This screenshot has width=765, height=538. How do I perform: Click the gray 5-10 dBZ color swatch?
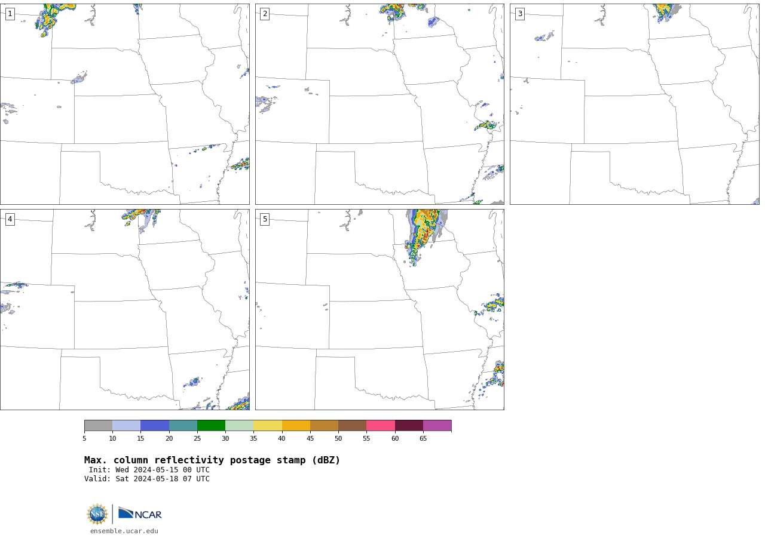(x=98, y=425)
